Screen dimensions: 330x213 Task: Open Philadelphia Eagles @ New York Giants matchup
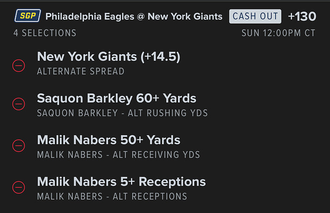point(134,16)
